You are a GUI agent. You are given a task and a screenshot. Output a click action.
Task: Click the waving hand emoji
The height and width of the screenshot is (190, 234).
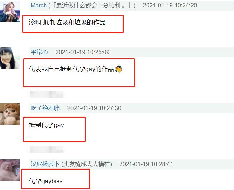(x=118, y=69)
